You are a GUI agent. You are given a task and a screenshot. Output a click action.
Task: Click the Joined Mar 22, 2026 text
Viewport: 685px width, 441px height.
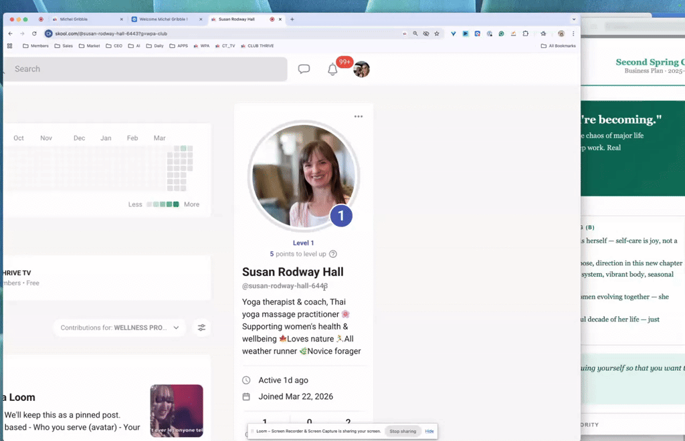pos(296,396)
